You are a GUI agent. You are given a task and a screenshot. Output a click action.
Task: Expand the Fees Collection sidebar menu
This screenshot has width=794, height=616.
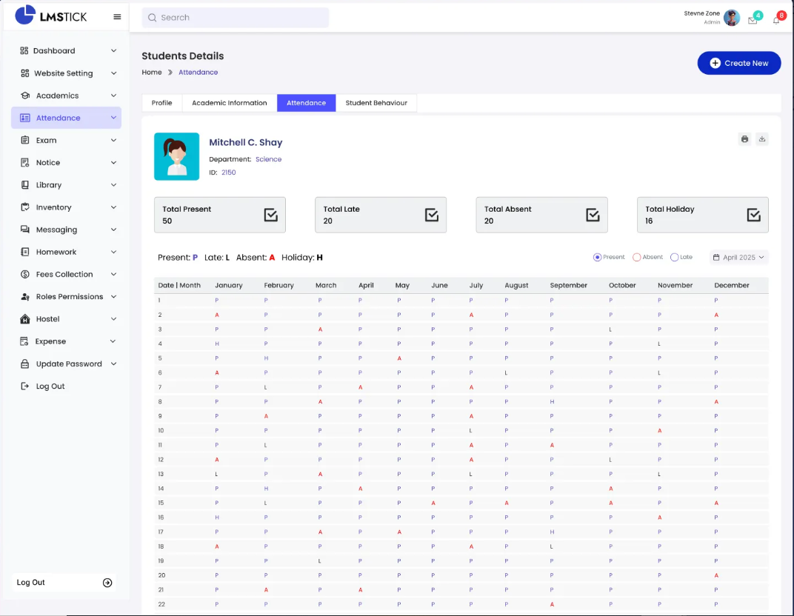tap(66, 274)
